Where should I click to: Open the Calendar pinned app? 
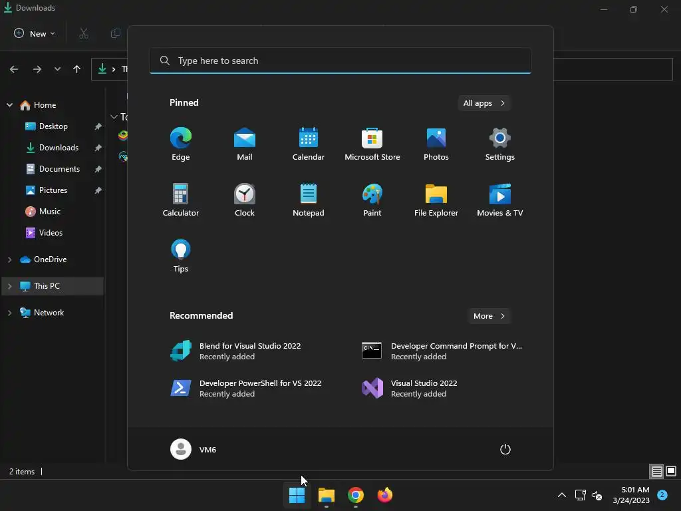309,144
